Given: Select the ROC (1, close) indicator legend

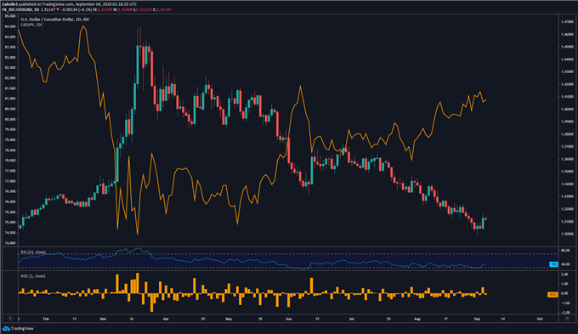Looking at the screenshot, I should pos(33,275).
